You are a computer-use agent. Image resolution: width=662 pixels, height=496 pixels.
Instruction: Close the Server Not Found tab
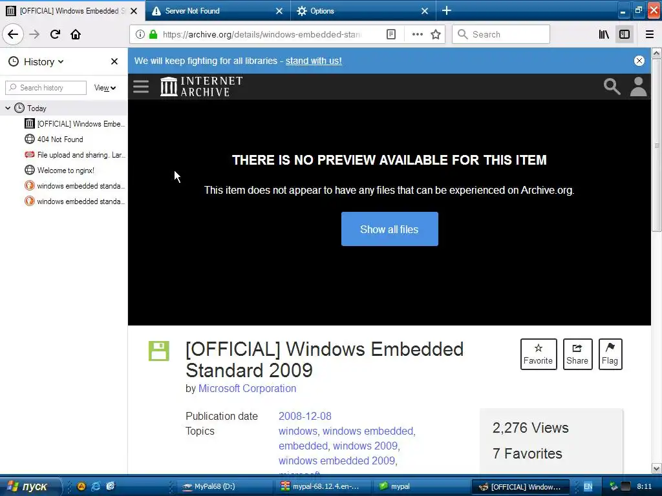pyautogui.click(x=279, y=11)
